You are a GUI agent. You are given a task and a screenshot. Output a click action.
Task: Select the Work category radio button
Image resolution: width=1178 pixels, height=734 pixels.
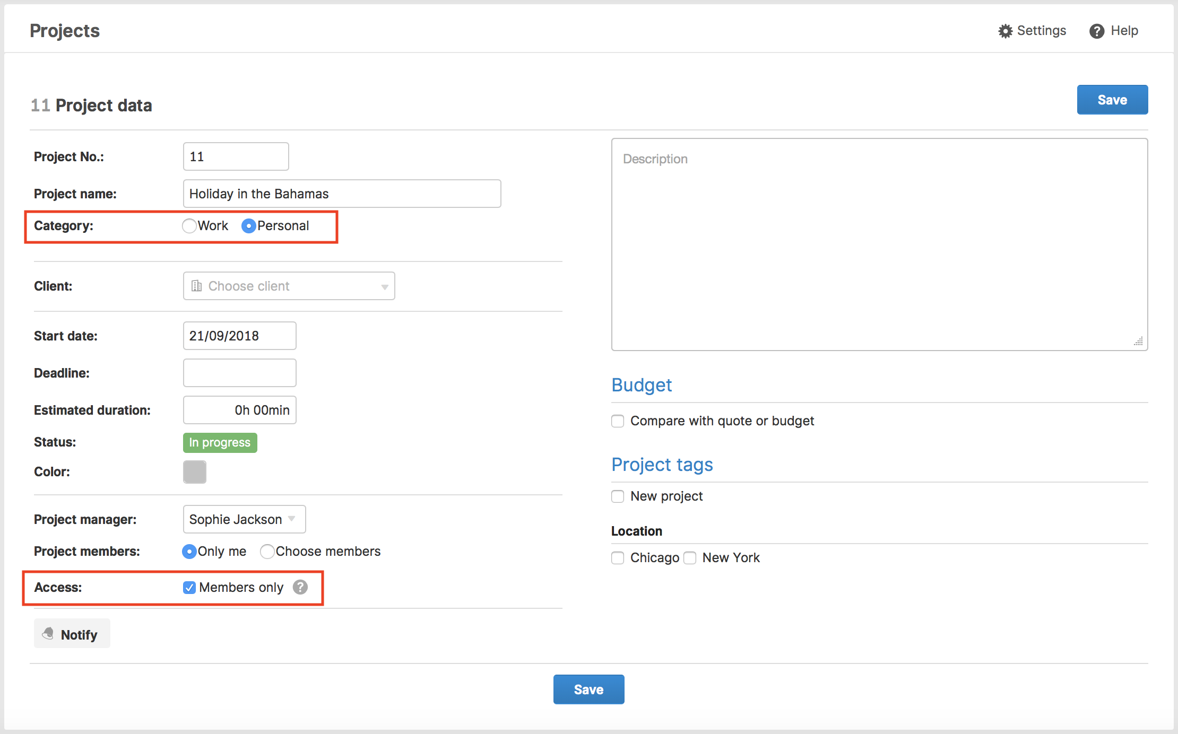coord(189,226)
